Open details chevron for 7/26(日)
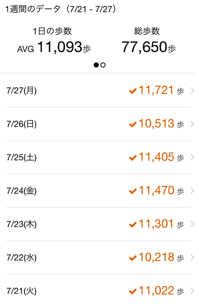 pos(192,124)
